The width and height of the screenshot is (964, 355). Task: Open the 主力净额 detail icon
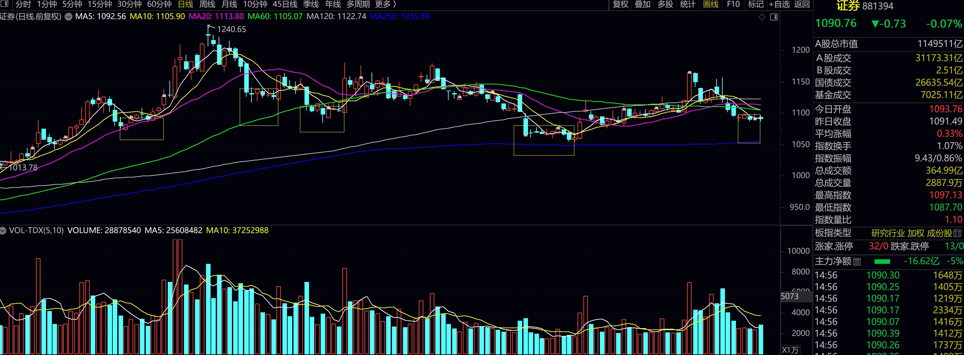pos(857,262)
